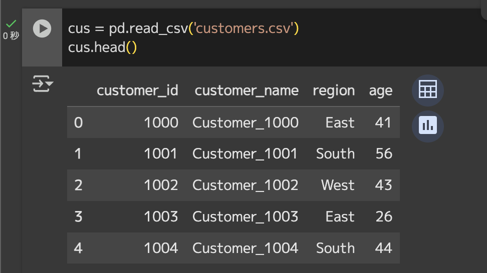The image size is (487, 273).
Task: Click the Customer_1003 name cell
Action: tap(246, 216)
